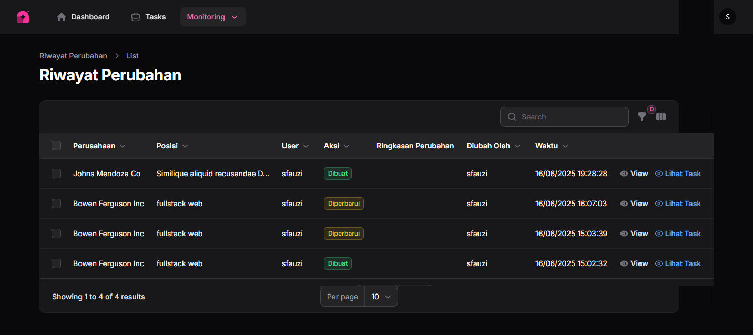753x335 pixels.
Task: Click eye icon of Lihat Task at 15:03:39
Action: click(x=659, y=234)
